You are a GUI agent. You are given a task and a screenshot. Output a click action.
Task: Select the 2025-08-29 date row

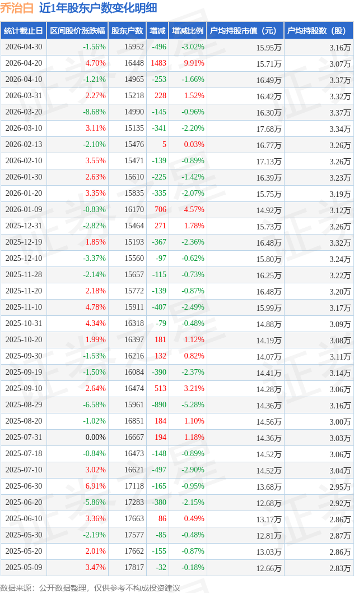[x=177, y=404]
